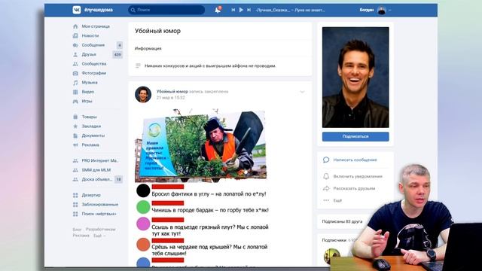
Task: Click the Дезертир app icon
Action: coord(75,195)
